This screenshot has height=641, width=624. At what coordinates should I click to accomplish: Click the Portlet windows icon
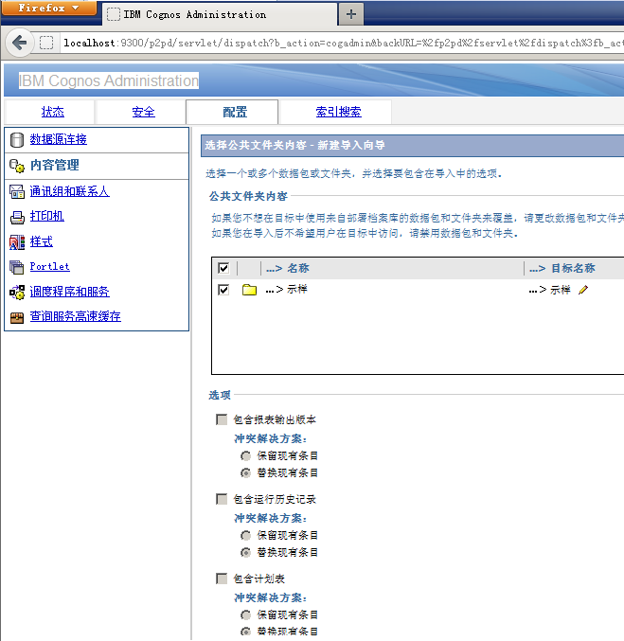point(17,267)
